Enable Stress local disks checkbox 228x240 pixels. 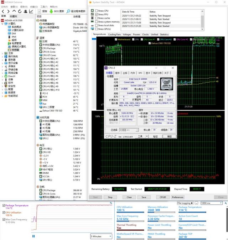(96, 25)
